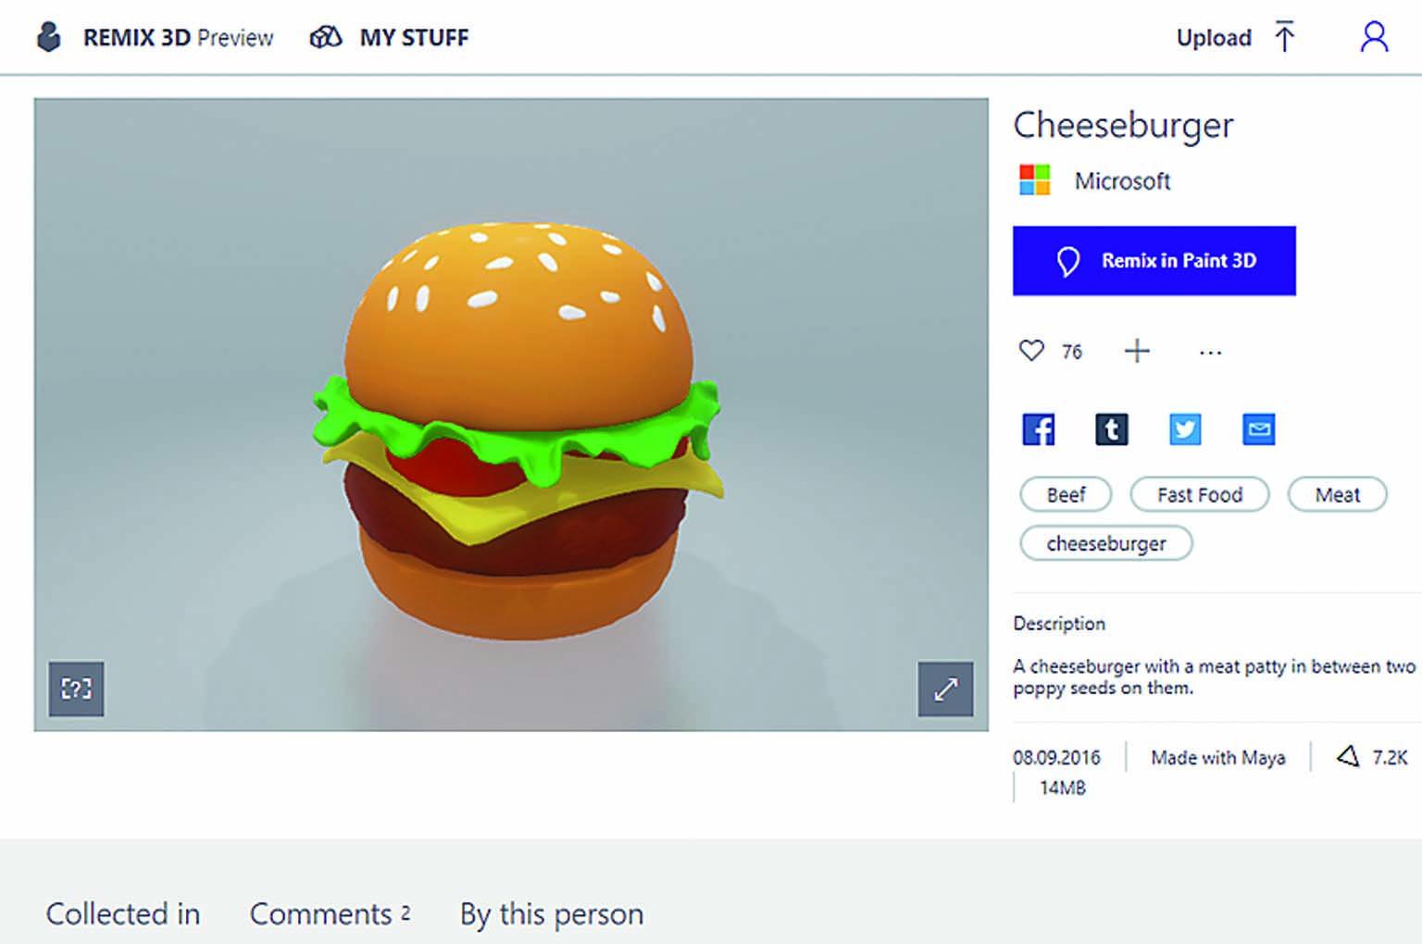Switch to the Collected in tab
The width and height of the screenshot is (1422, 944).
(x=123, y=913)
